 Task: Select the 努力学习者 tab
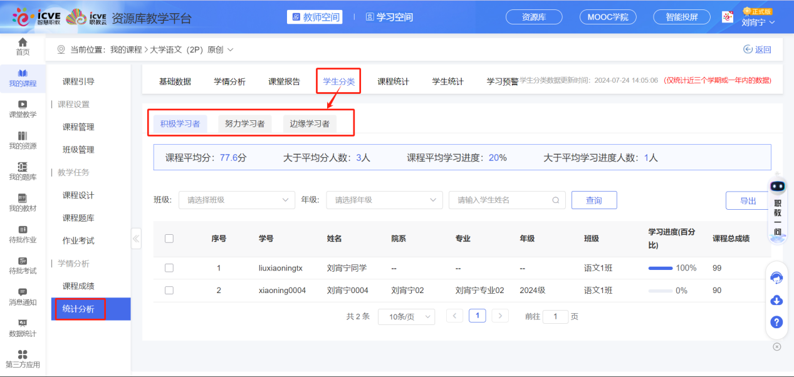[x=245, y=123]
